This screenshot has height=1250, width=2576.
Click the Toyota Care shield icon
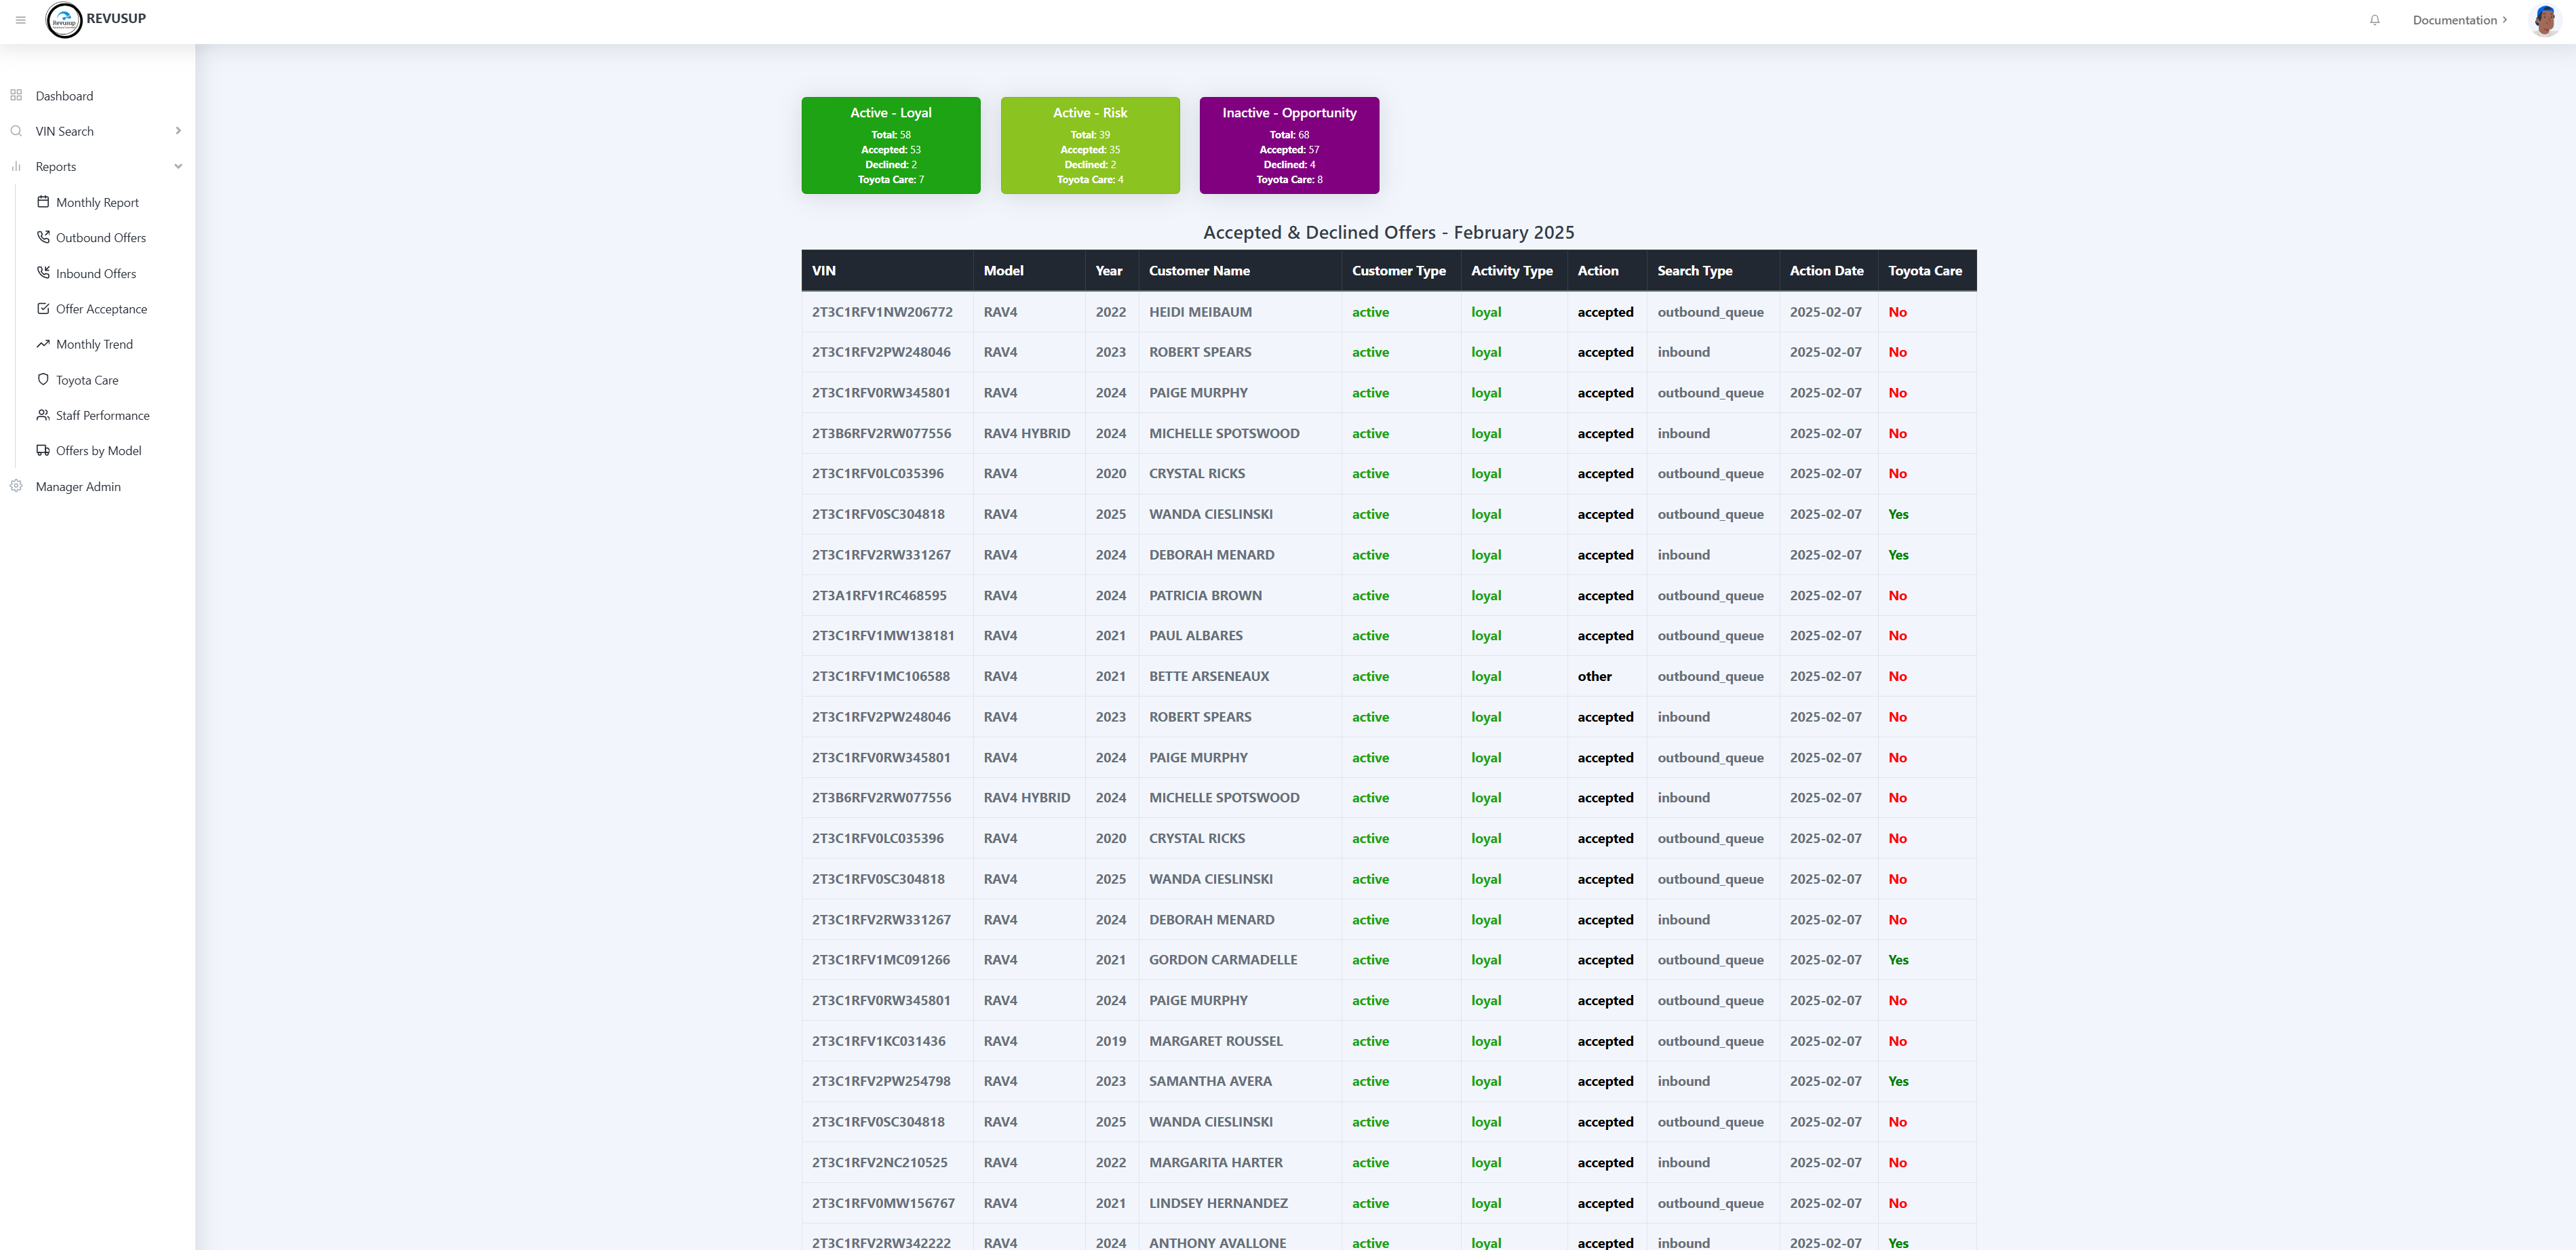point(43,380)
